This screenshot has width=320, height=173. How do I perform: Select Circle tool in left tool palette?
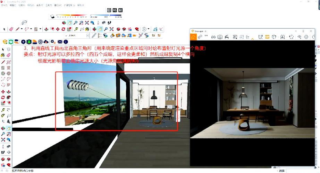coord(3,73)
